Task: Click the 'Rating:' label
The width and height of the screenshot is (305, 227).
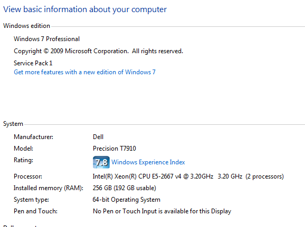Action: point(24,160)
